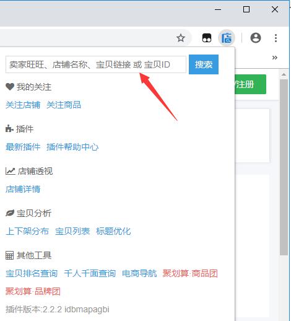Open the blue 店 extension icon
The image size is (291, 321).
(x=227, y=38)
